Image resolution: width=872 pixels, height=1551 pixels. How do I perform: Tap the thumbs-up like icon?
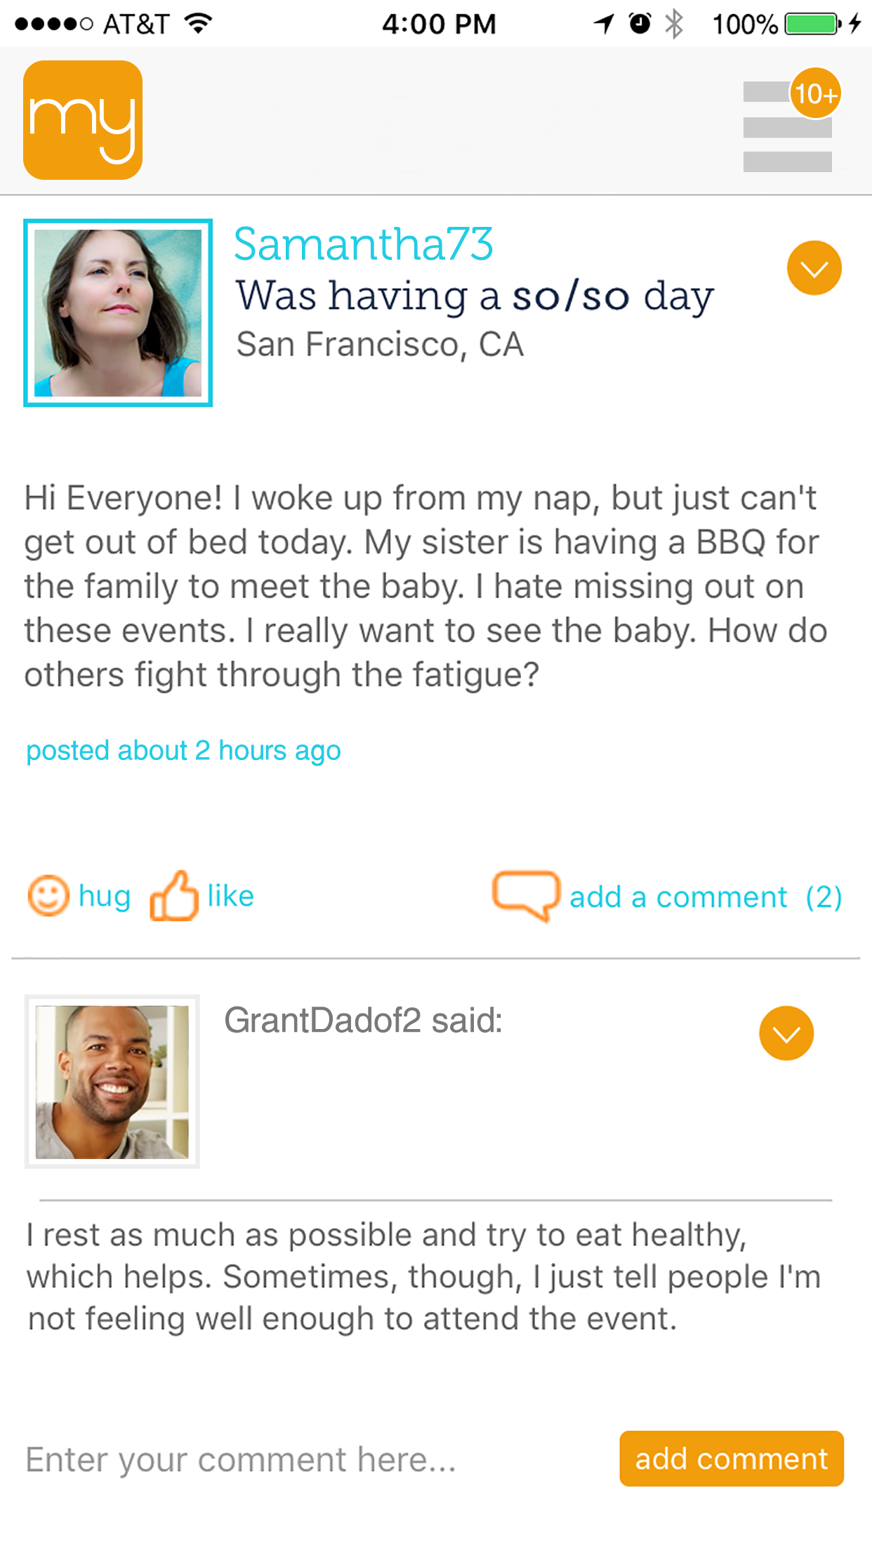(x=173, y=896)
